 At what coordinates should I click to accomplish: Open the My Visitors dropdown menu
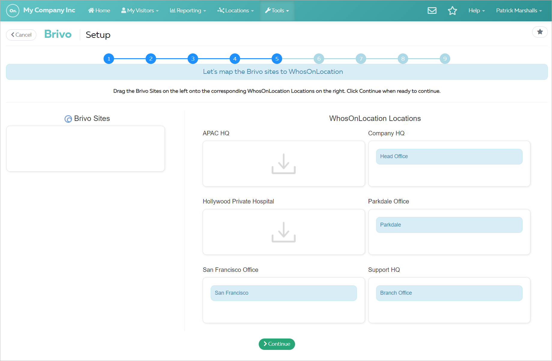pyautogui.click(x=140, y=11)
